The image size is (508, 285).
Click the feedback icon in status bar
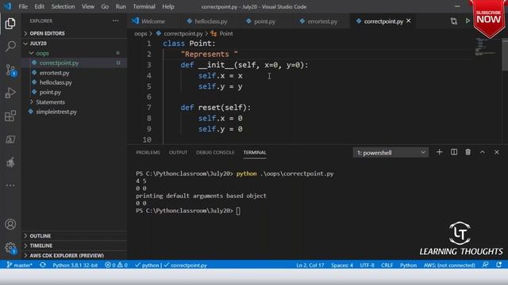pyautogui.click(x=485, y=265)
